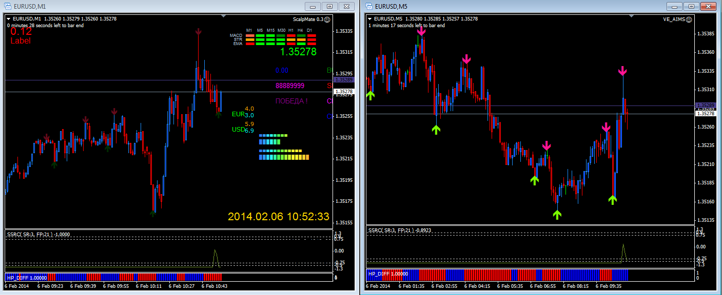Click the EMA D1 red signal cell
Image resolution: width=722 pixels, height=295 pixels.
(311, 44)
